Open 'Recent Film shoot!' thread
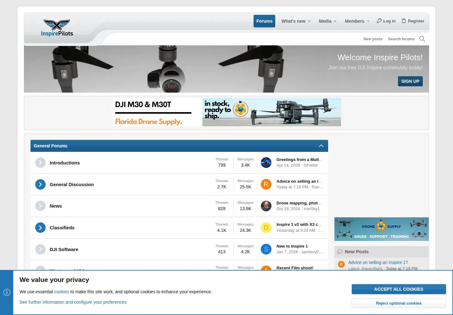453x315 pixels. (x=295, y=268)
